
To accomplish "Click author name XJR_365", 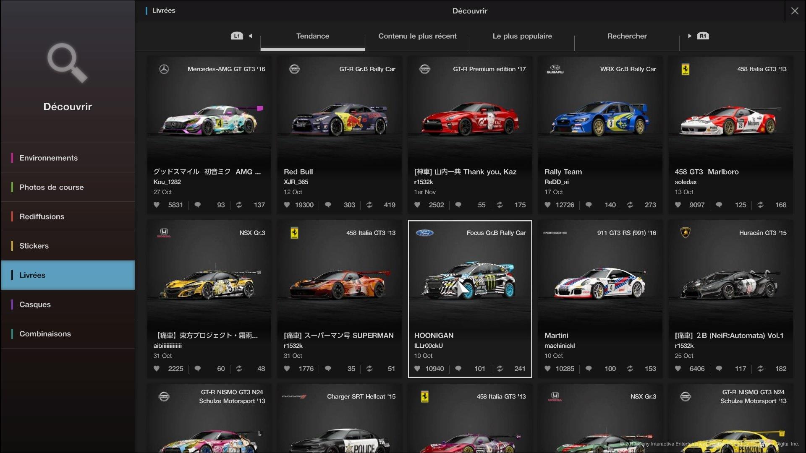I will coord(296,182).
